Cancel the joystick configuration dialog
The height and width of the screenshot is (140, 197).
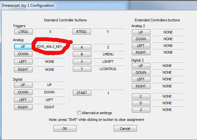pyautogui.click(x=125, y=128)
